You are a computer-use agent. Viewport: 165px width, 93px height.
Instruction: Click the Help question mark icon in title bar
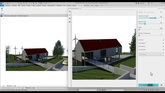(x=152, y=3)
